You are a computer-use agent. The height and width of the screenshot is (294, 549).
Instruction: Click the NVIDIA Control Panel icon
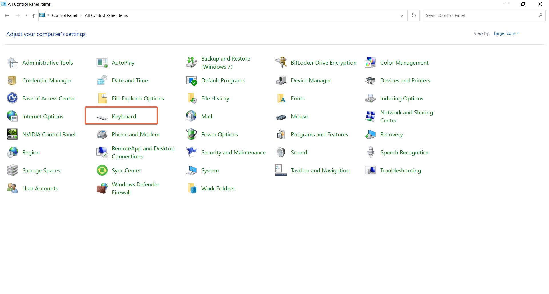pyautogui.click(x=12, y=134)
